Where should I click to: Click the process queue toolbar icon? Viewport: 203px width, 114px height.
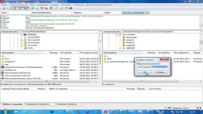(37, 8)
